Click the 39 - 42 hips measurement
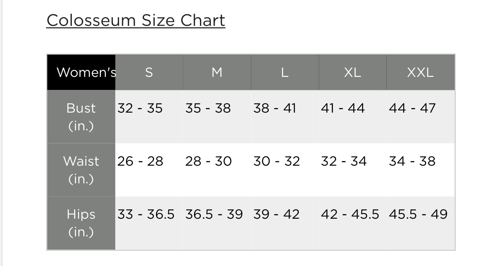 pyautogui.click(x=276, y=214)
